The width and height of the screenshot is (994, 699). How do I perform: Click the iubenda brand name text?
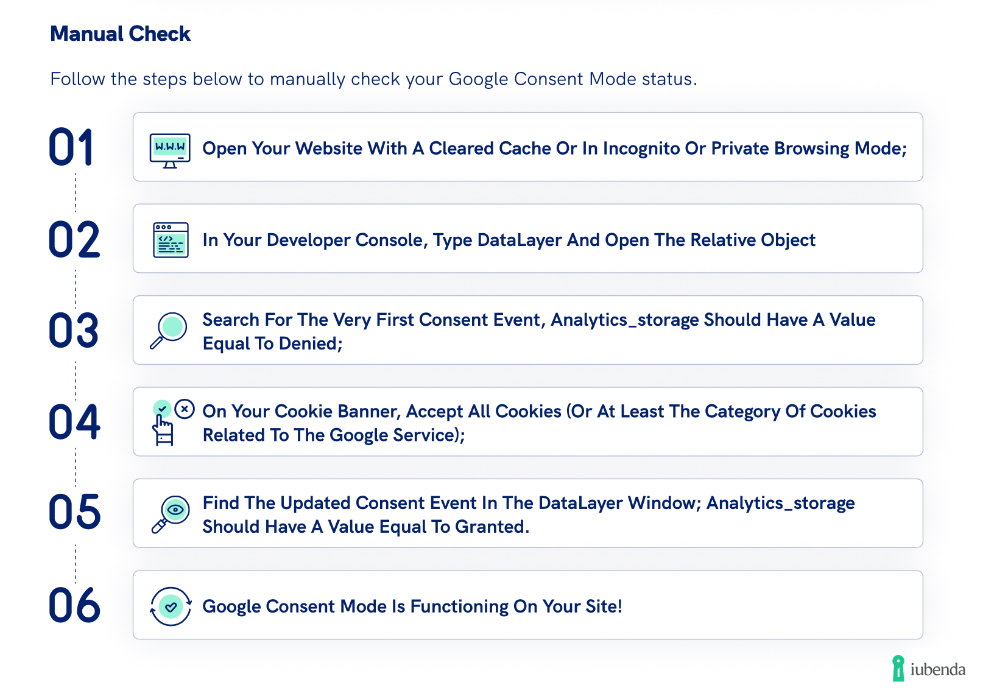pos(937,670)
